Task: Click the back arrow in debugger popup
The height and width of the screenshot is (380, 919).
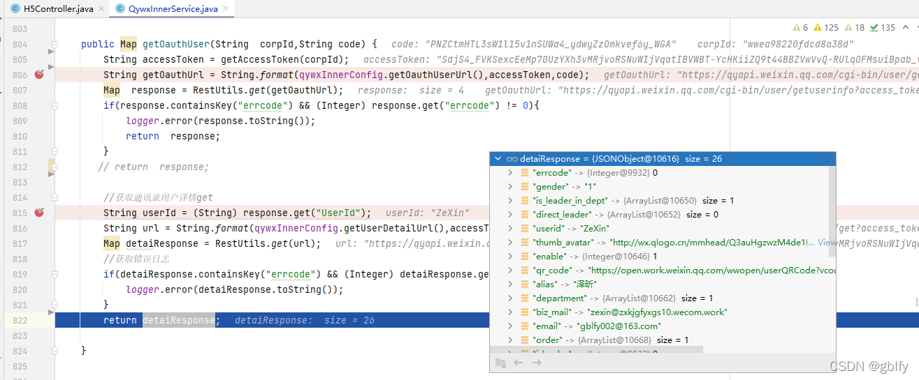Action: click(518, 363)
